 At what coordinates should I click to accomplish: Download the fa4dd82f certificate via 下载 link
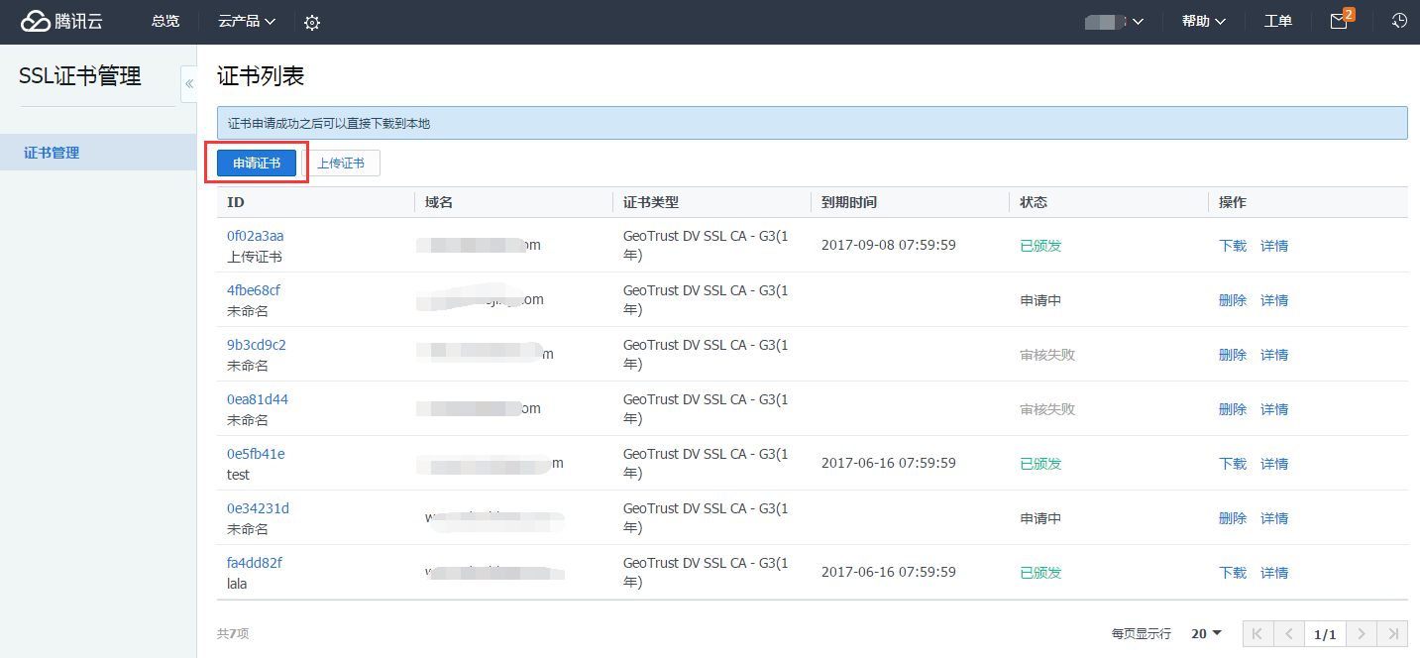point(1232,572)
